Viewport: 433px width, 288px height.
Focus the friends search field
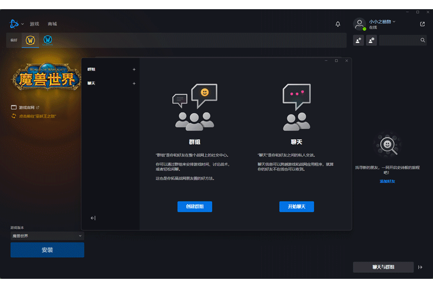tap(403, 40)
